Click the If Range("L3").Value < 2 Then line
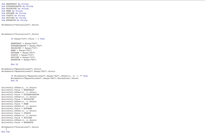 coord(28,39)
